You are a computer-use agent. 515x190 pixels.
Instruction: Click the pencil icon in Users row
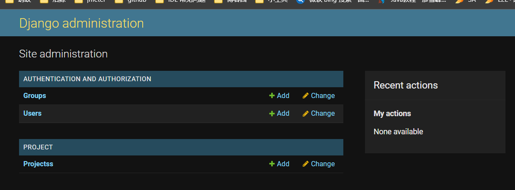point(305,113)
